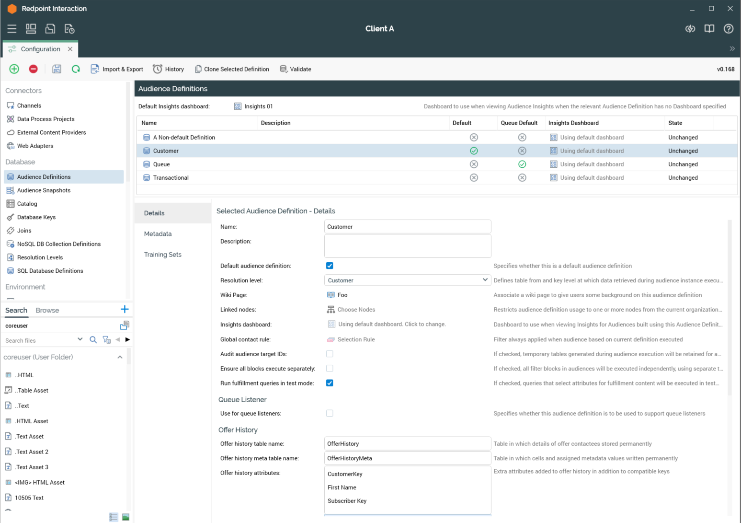Click the Offer history table name field
741x523 pixels.
(x=407, y=444)
